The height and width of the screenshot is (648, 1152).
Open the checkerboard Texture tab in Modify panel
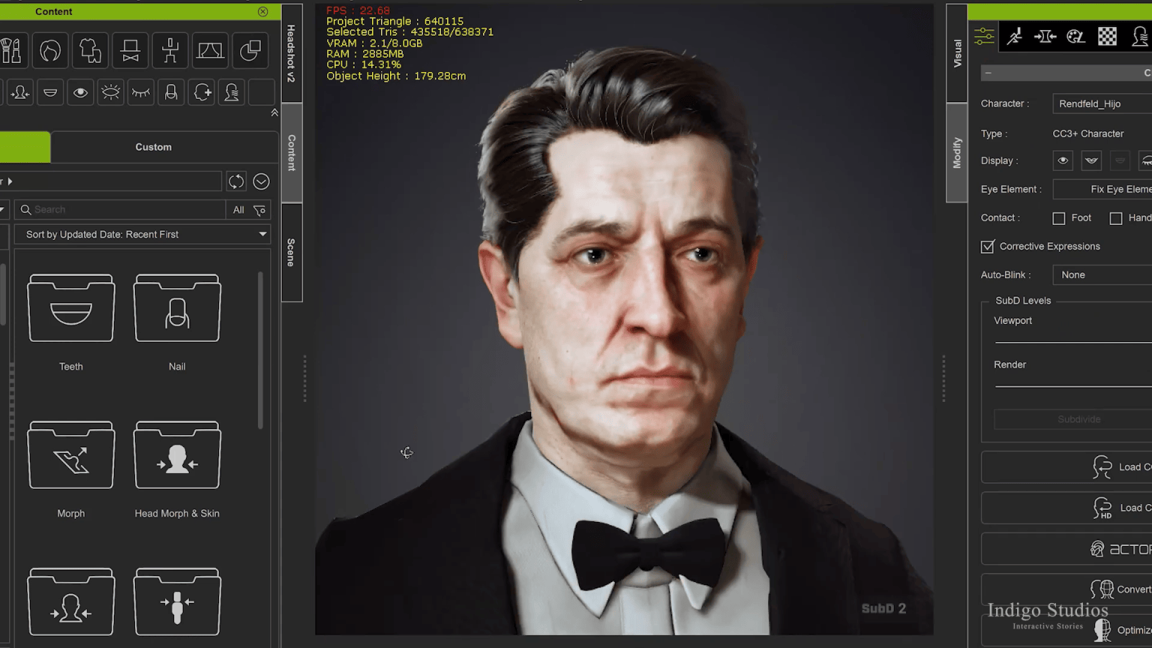(x=1107, y=36)
